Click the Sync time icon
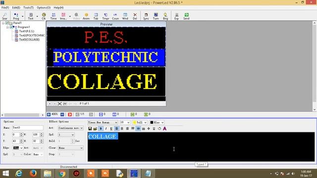 click(x=146, y=16)
